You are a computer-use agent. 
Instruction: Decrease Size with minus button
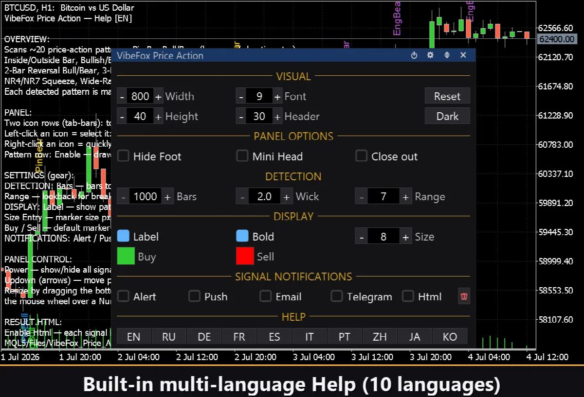(x=361, y=237)
